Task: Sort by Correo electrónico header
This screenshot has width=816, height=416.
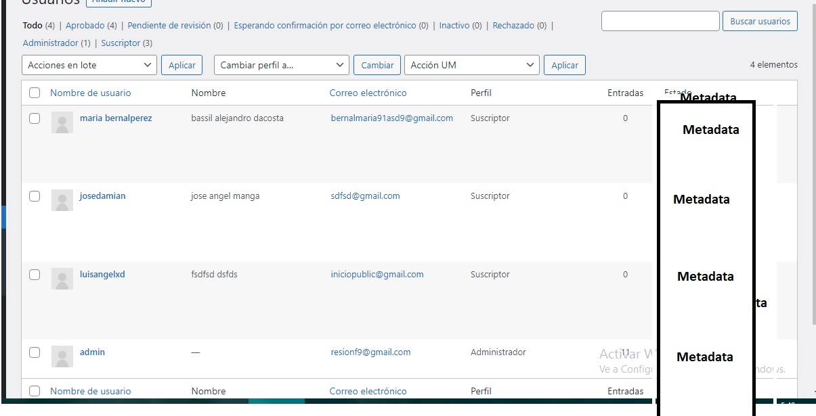Action: point(368,93)
